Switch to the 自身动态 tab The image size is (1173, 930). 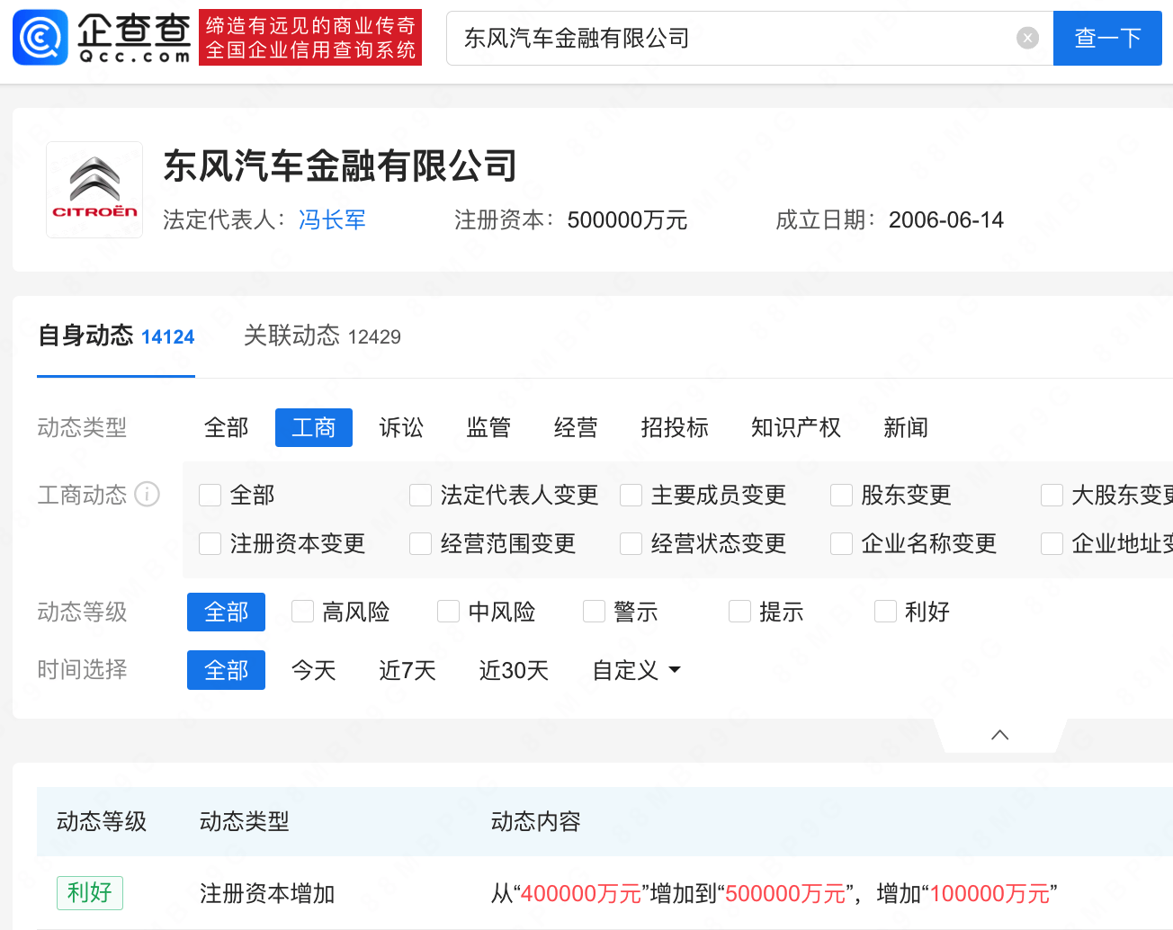click(116, 336)
